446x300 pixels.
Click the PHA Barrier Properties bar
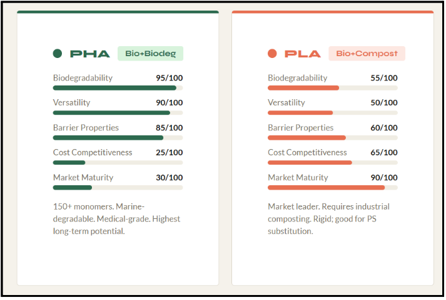coord(118,138)
